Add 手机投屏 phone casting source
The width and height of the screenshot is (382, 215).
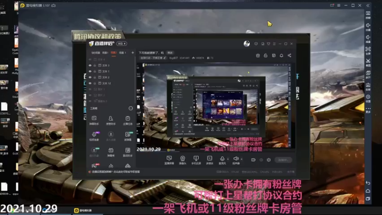click(x=196, y=160)
